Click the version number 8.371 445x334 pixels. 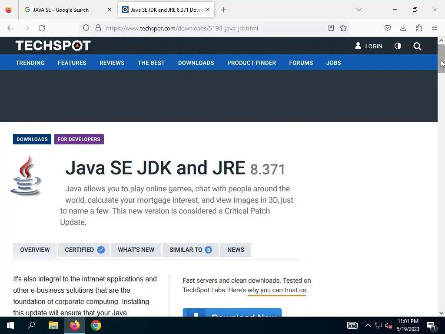[267, 169]
